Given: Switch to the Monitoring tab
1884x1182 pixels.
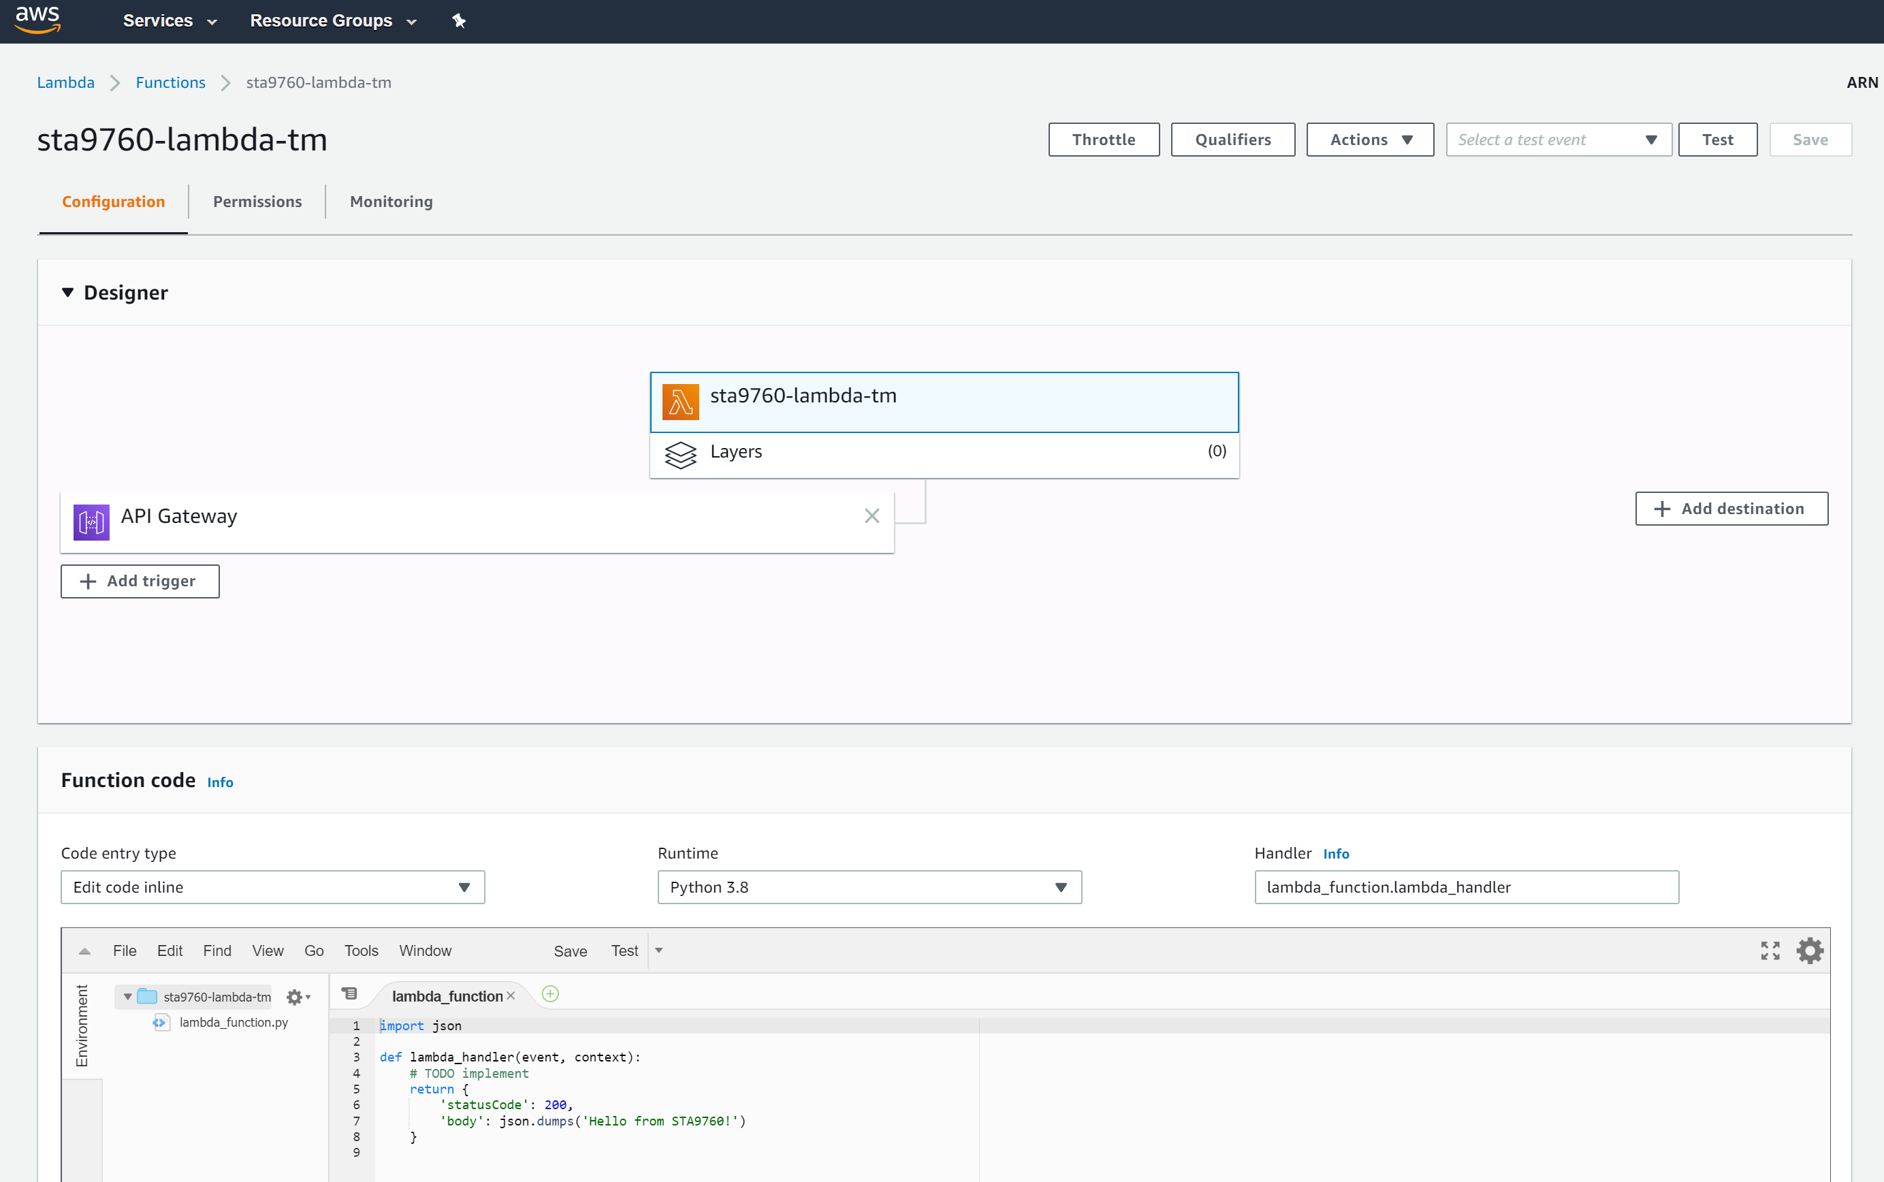Looking at the screenshot, I should coord(391,201).
